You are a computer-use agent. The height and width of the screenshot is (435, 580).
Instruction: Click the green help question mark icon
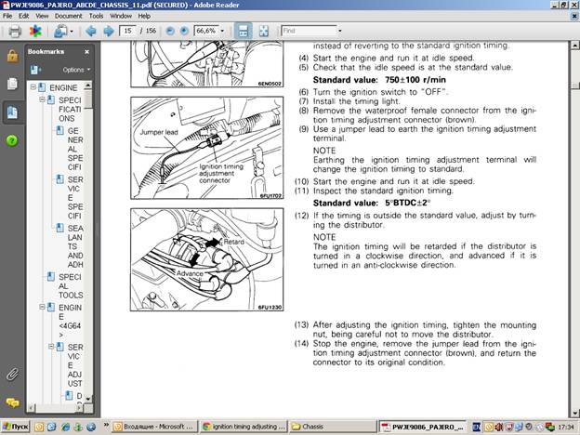point(12,140)
